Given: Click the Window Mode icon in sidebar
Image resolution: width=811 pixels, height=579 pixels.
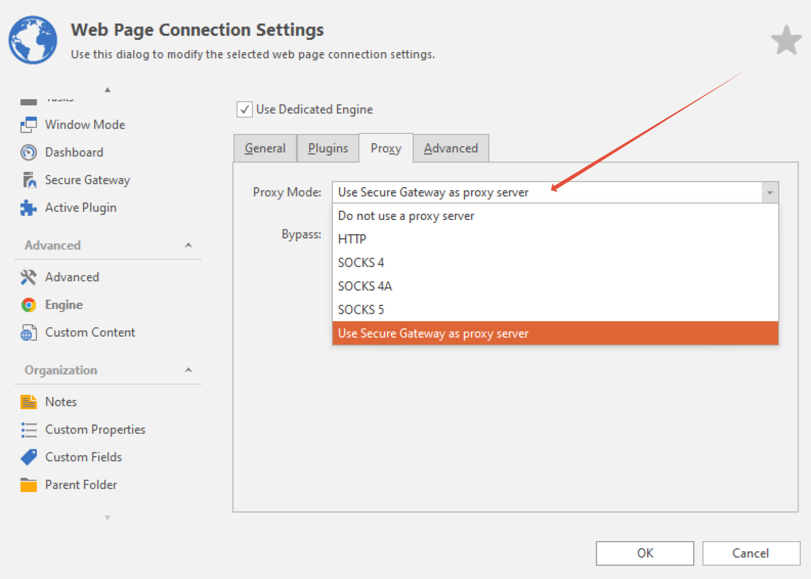Looking at the screenshot, I should coord(28,125).
